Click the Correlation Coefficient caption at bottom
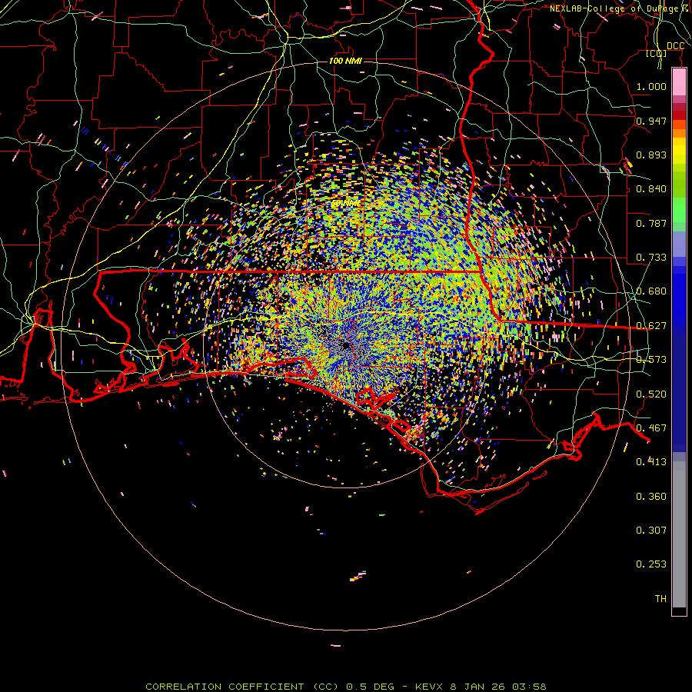 pos(346,687)
